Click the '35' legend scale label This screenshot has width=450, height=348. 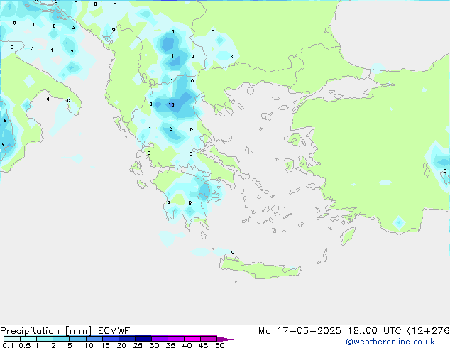(170, 345)
